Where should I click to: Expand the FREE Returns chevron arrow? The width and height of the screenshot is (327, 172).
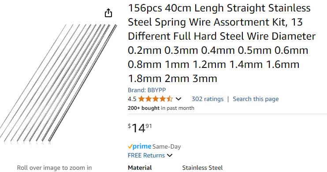click(170, 156)
